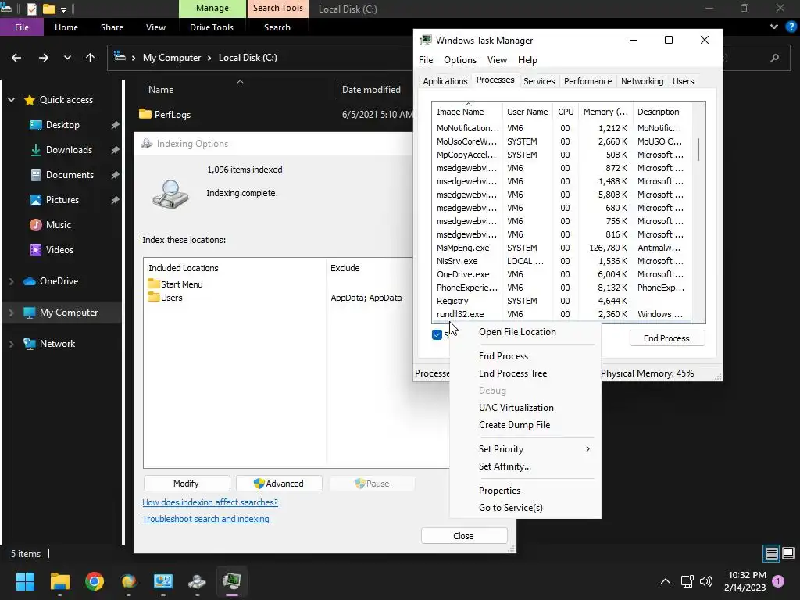Open Troubleshoot search and indexing link
Image resolution: width=800 pixels, height=600 pixels.
coord(205,519)
